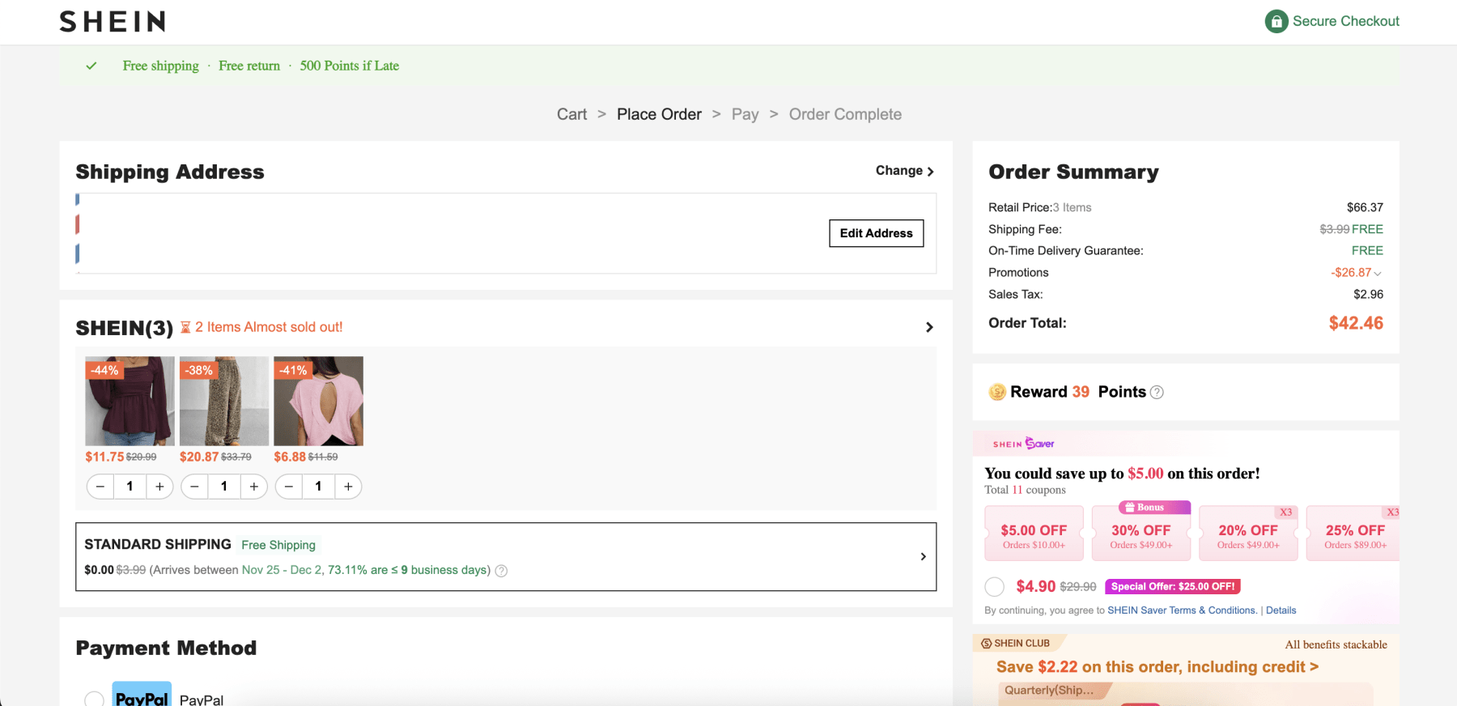
Task: Select the SHEIN Saver $4.90 radio button
Action: 995,587
